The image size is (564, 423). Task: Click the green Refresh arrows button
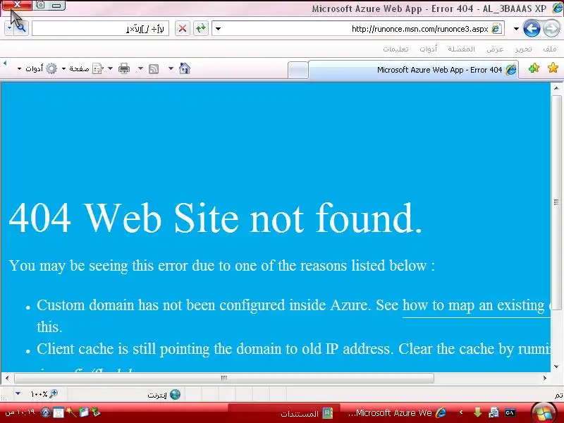click(201, 28)
